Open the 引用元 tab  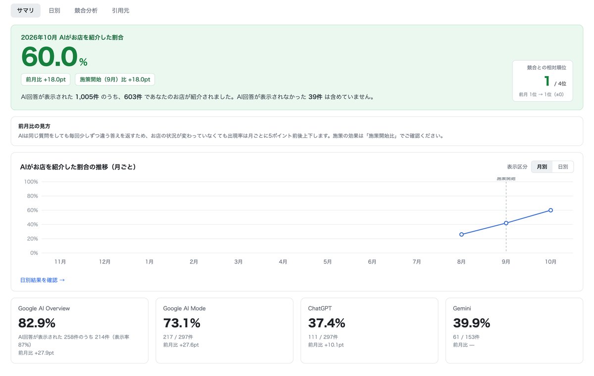[x=120, y=10]
